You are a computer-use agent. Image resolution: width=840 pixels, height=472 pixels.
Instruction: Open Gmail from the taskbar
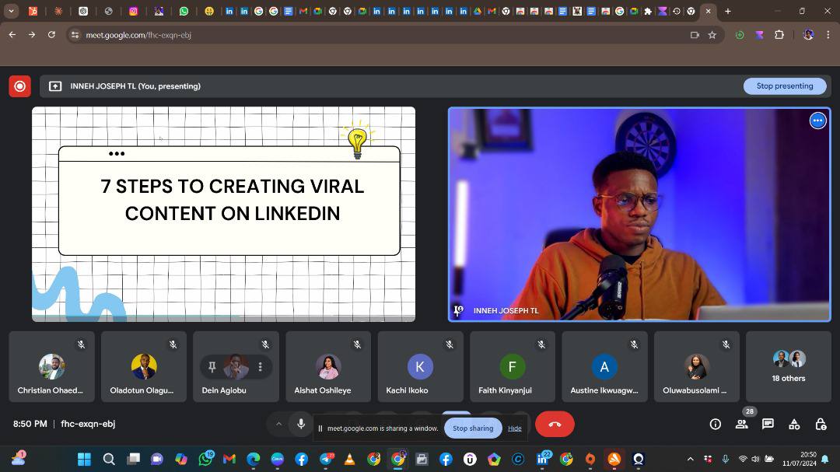click(229, 459)
